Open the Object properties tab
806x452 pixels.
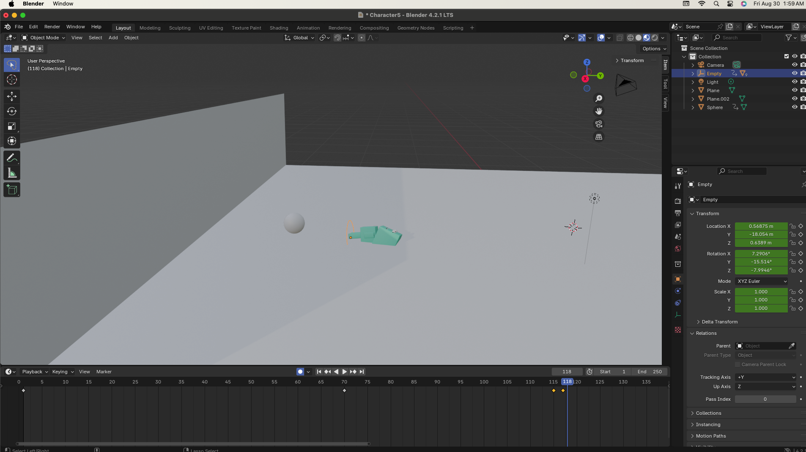click(678, 279)
